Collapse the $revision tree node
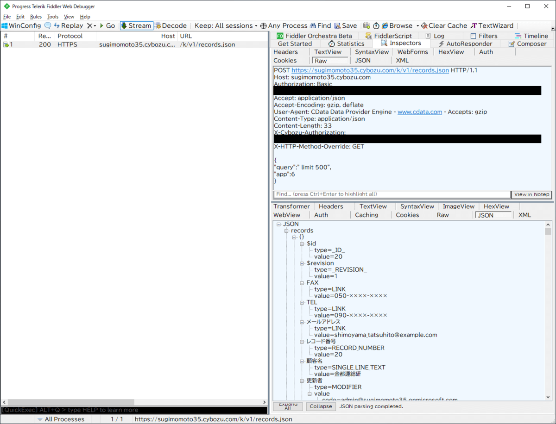Viewport: 556px width, 424px height. [x=302, y=263]
